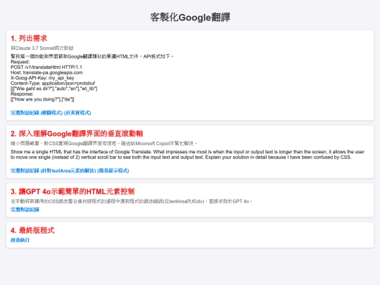This screenshot has height=285, width=380.
Task: Click the page title 客製化Google翻譯
Action: [190, 18]
